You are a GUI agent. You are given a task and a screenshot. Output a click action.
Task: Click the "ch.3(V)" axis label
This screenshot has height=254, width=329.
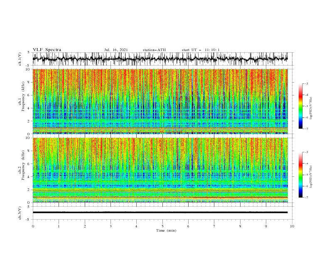coord(20,213)
